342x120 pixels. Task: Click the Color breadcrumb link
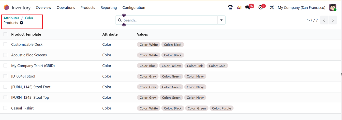click(29, 18)
